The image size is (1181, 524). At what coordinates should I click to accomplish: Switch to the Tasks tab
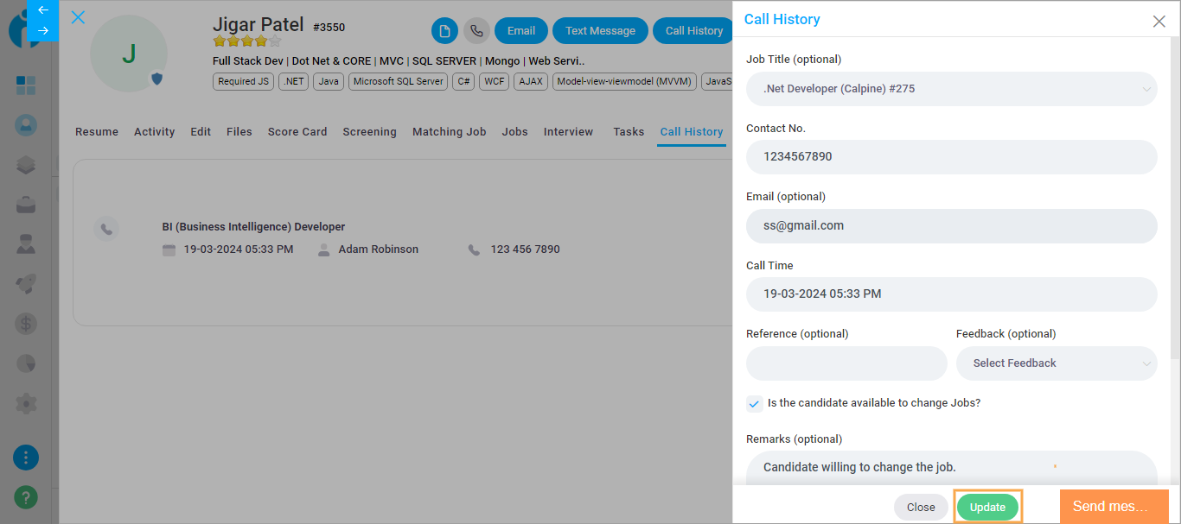629,132
